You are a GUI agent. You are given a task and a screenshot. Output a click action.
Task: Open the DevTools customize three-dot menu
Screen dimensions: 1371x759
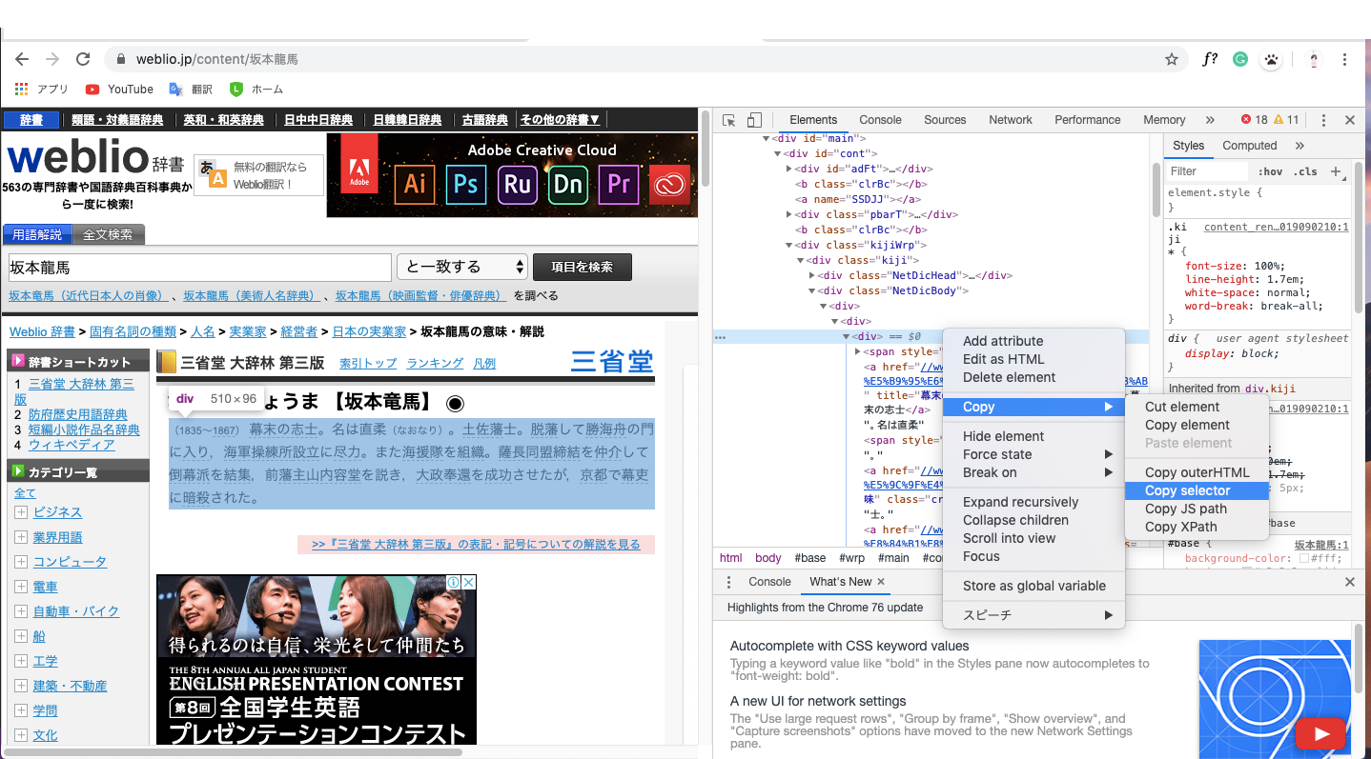pyautogui.click(x=1323, y=120)
